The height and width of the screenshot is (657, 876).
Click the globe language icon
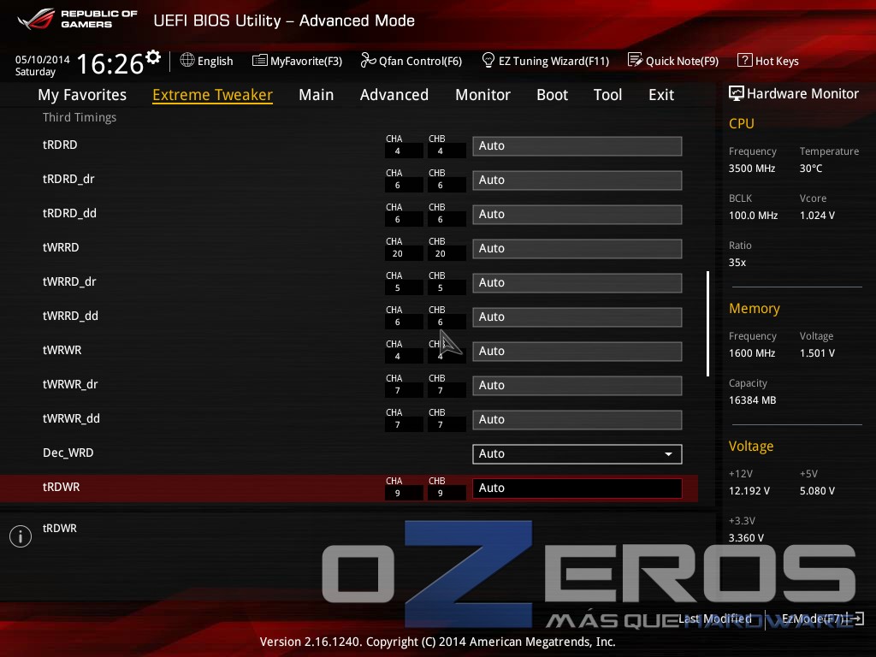click(x=187, y=60)
